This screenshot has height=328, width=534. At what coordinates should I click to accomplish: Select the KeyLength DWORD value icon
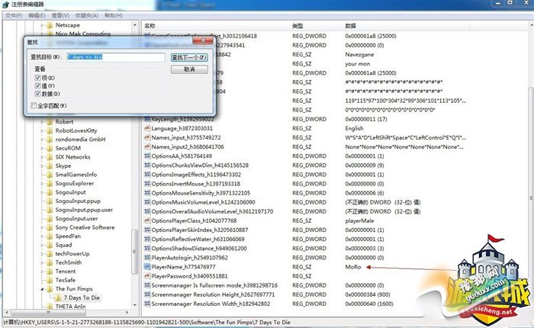(147, 120)
